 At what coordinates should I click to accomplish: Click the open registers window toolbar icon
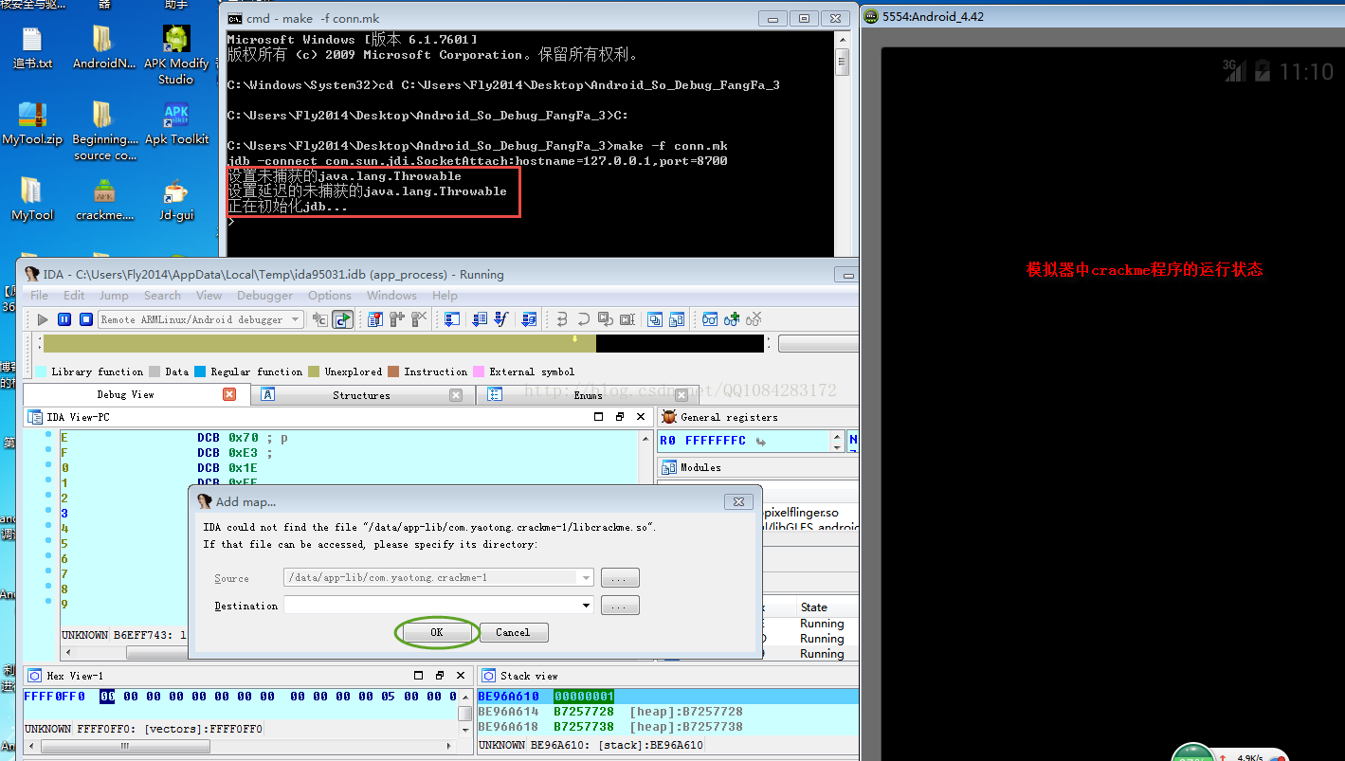452,319
